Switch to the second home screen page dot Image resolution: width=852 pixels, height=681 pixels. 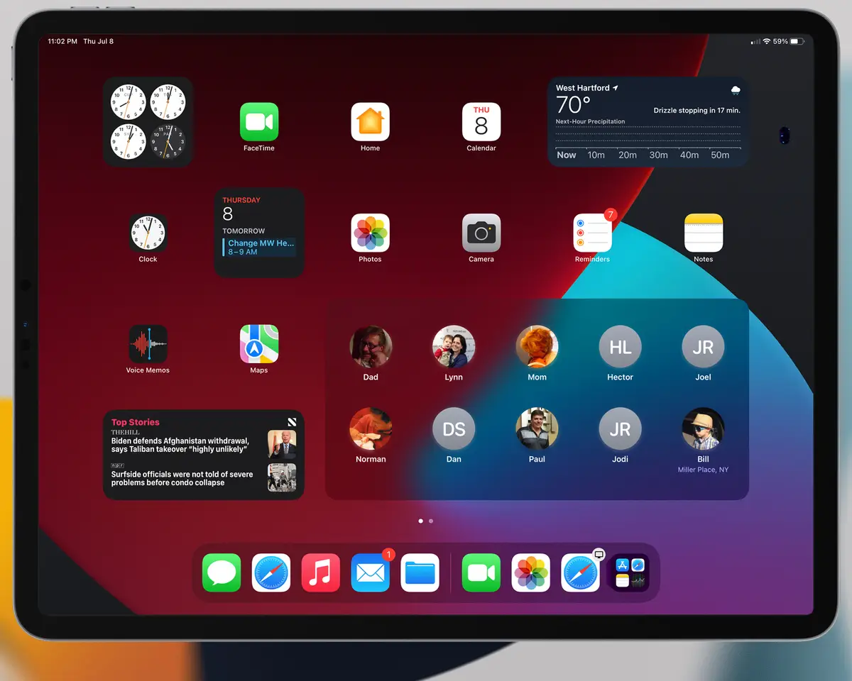coord(431,521)
